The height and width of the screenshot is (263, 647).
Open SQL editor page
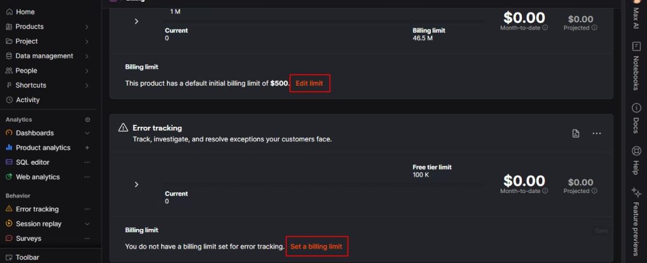click(33, 162)
